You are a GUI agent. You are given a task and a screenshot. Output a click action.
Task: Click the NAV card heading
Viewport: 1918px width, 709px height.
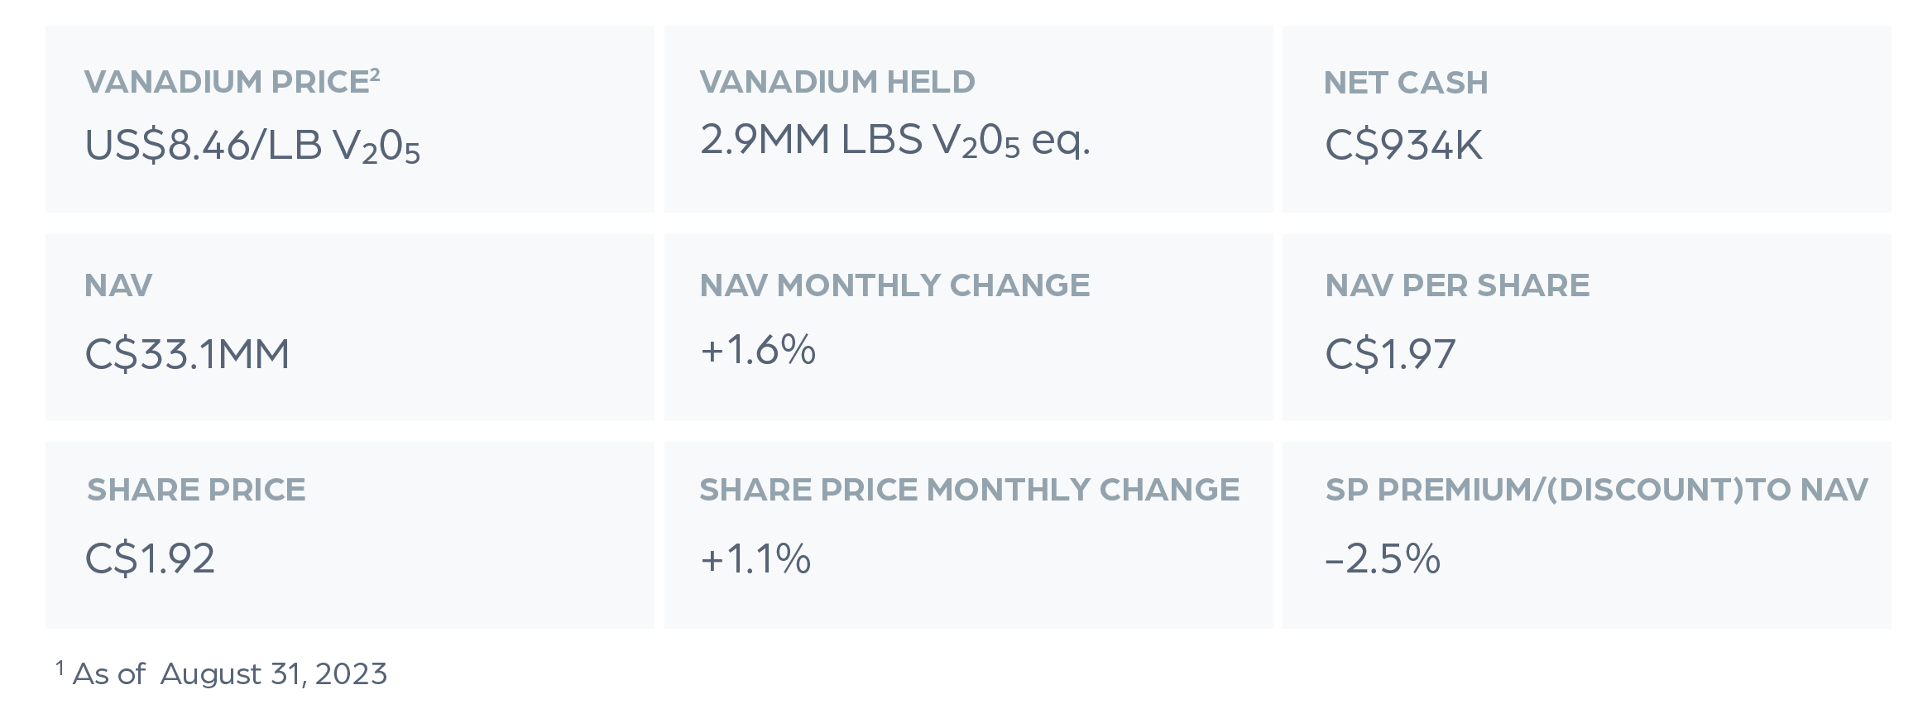point(118,285)
